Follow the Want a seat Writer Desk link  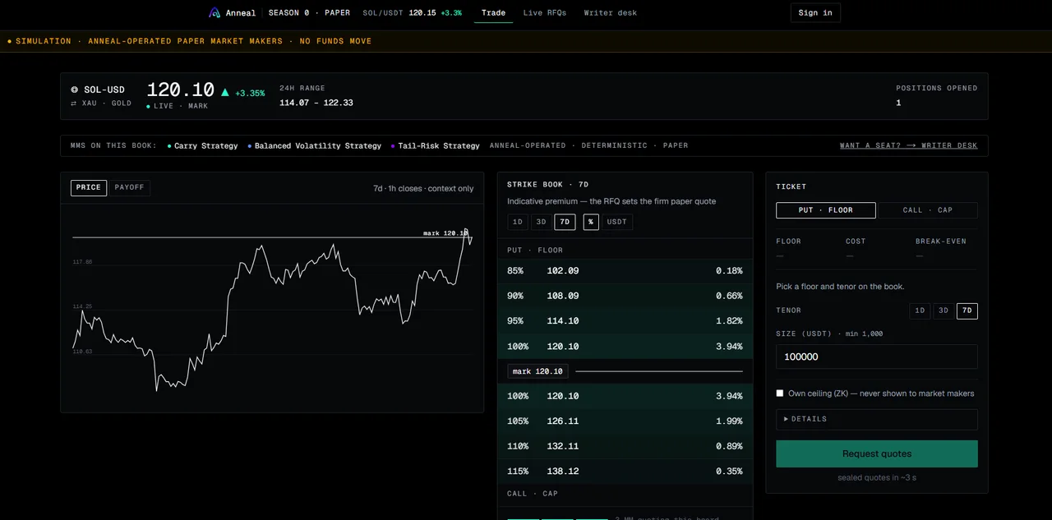908,145
